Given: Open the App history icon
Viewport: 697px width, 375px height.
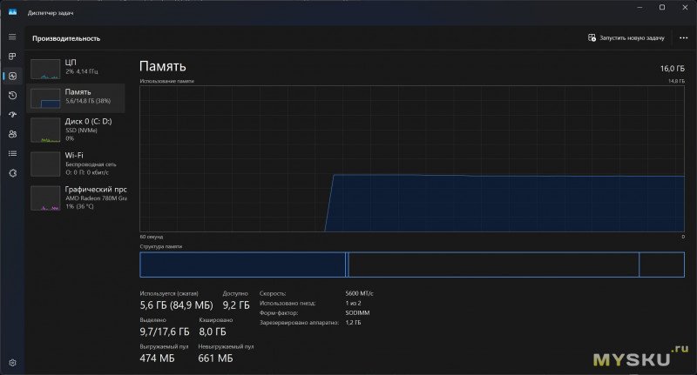Looking at the screenshot, I should [12, 96].
